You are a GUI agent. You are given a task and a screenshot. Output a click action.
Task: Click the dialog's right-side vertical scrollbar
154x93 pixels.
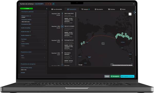point(136,31)
